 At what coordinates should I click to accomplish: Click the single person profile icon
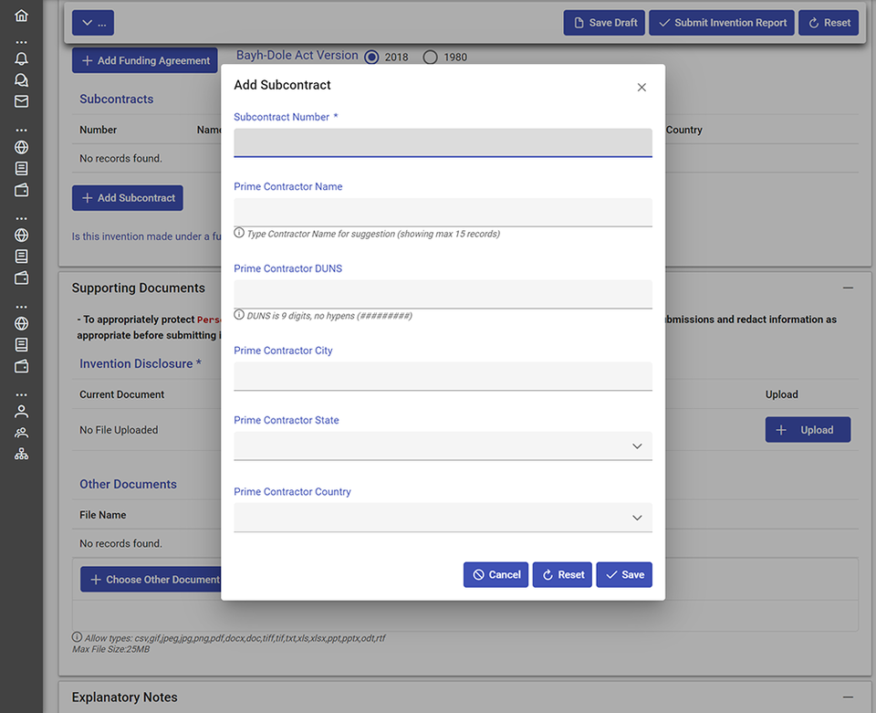coord(20,411)
